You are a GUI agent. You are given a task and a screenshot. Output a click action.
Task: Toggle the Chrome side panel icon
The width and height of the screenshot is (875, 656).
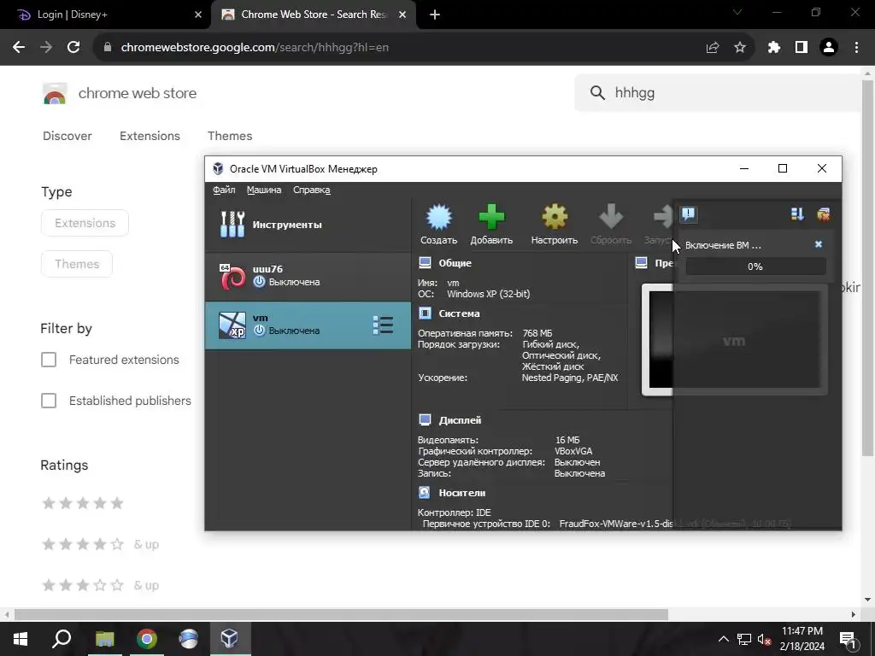[802, 48]
